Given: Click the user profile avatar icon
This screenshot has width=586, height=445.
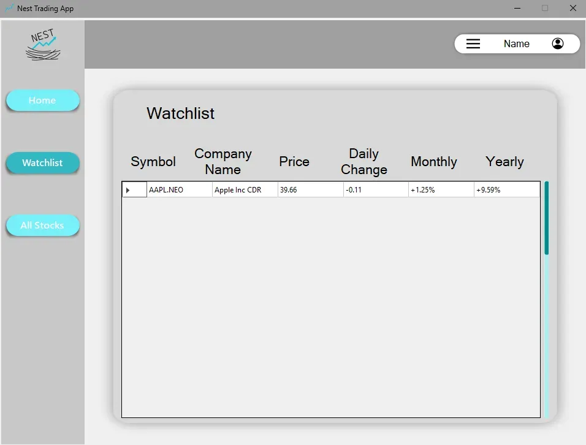Looking at the screenshot, I should 558,44.
